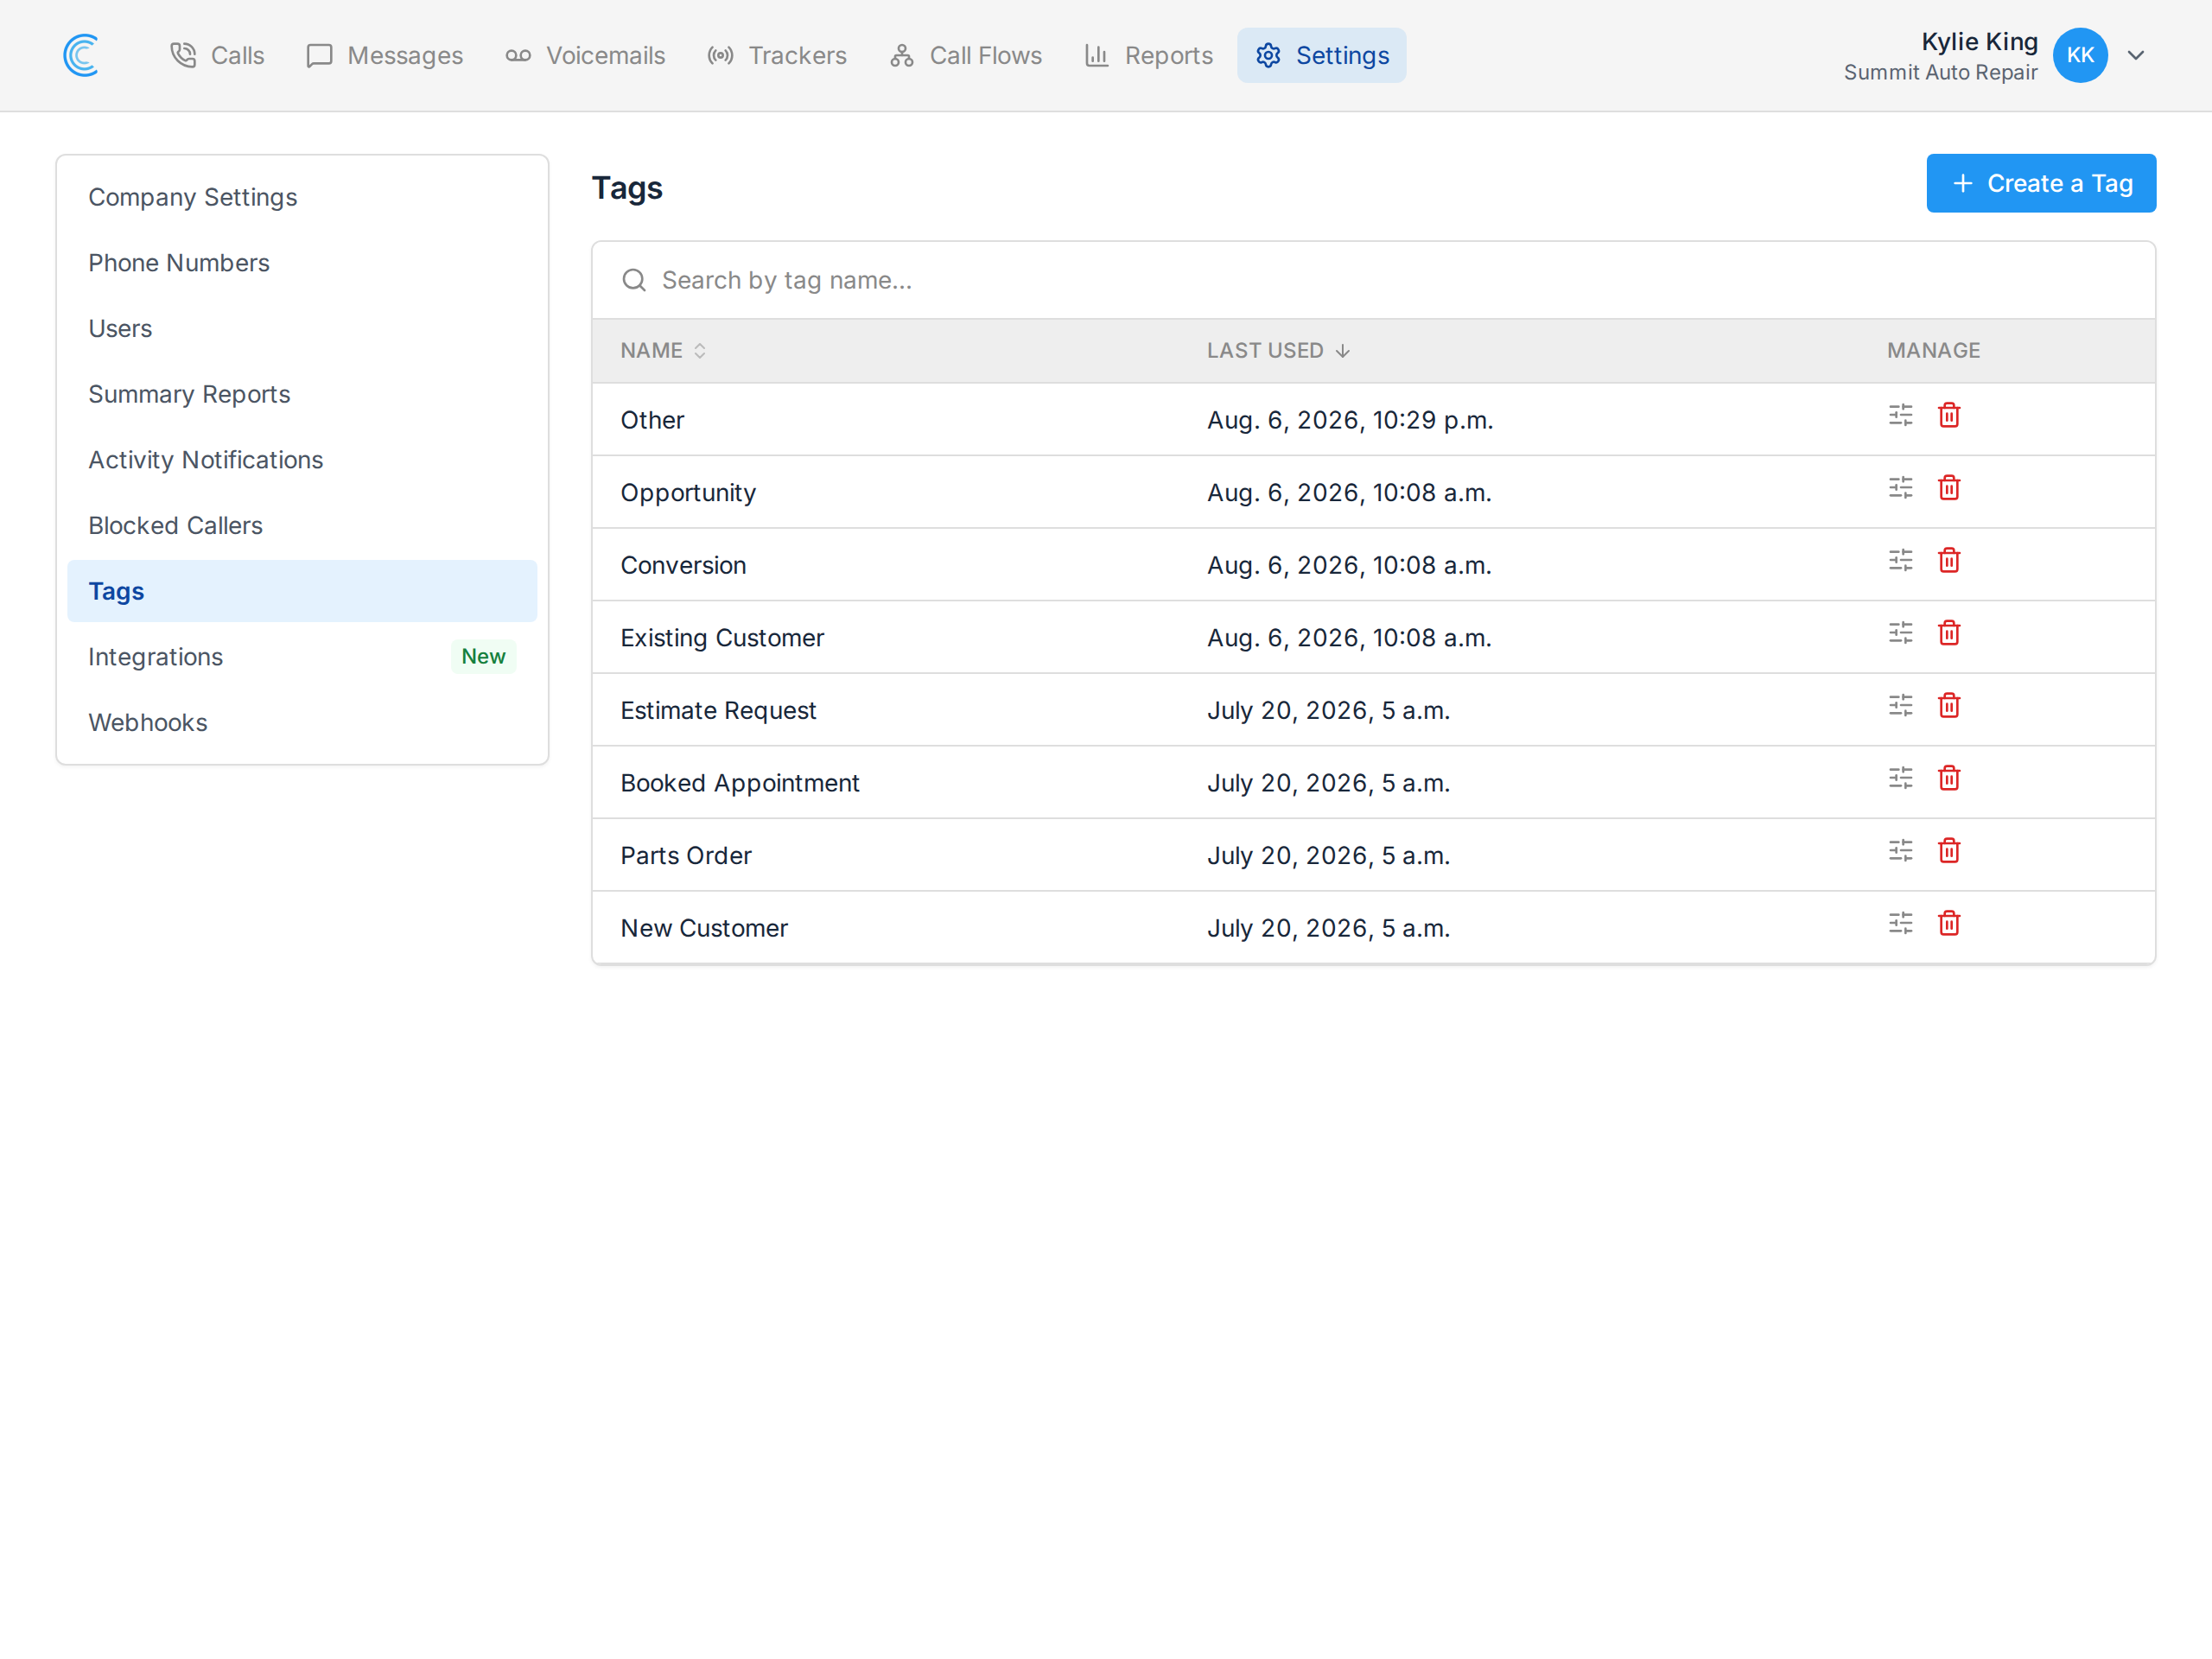Focus the Search by tag name field
This screenshot has width=2212, height=1659.
(1373, 280)
